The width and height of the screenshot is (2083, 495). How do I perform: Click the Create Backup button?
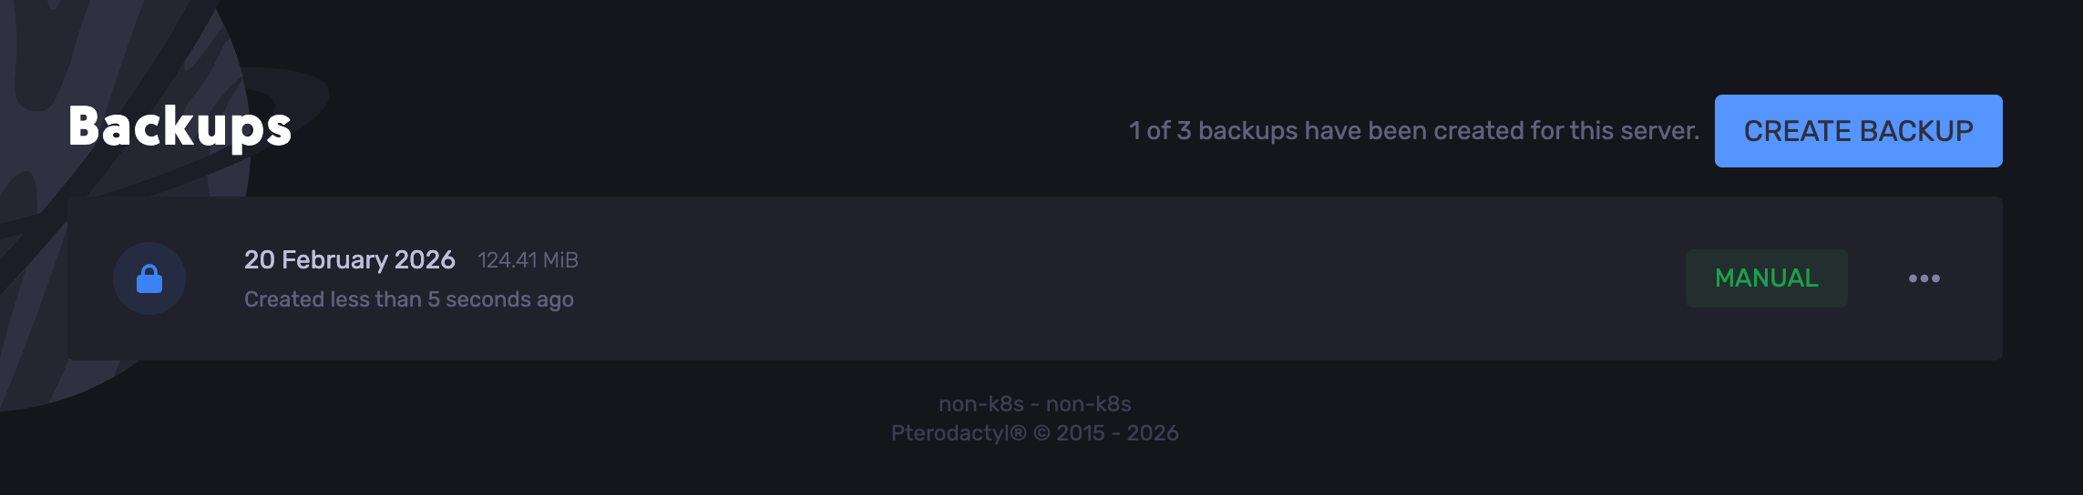click(1858, 131)
